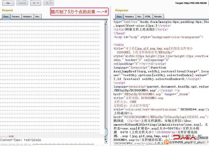Click the 'href="?0|0|DC800GMB4|/EESaiUp/' line
Viewport: 209px width, 146px height.
(161, 117)
